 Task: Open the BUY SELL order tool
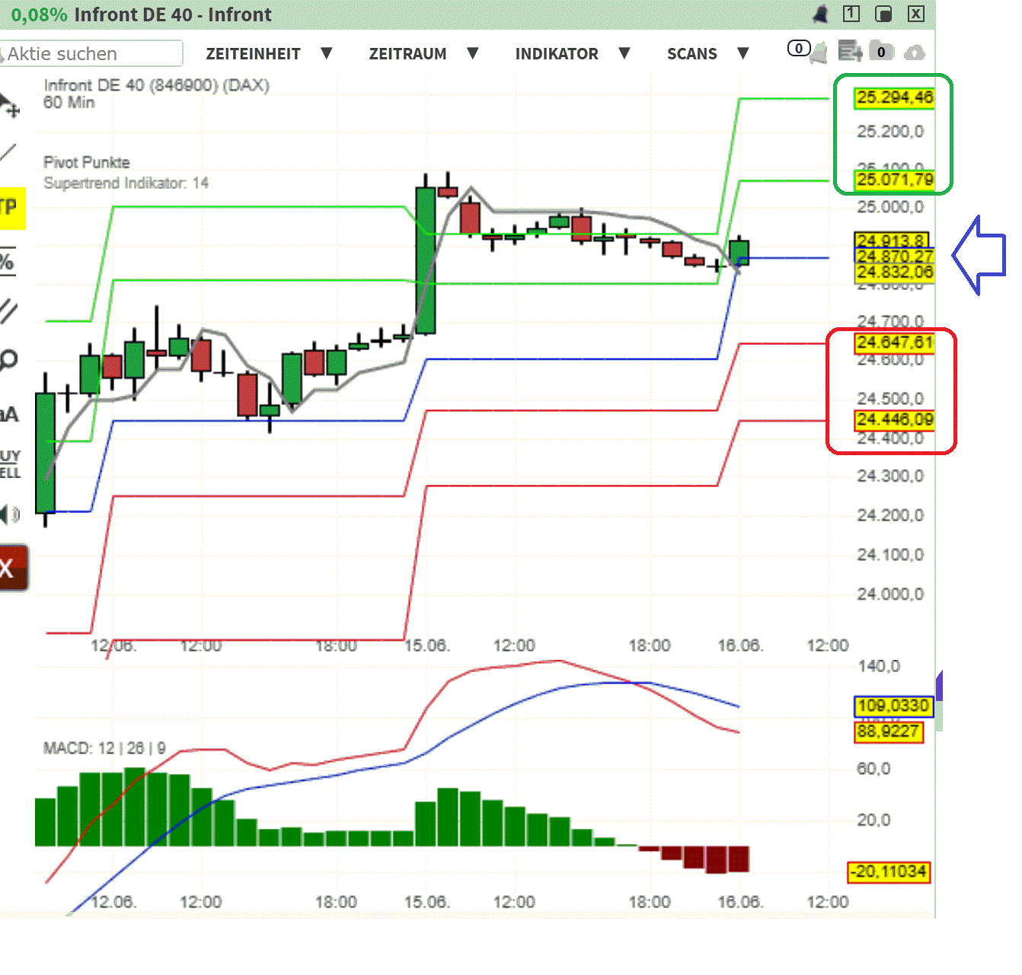tap(10, 464)
